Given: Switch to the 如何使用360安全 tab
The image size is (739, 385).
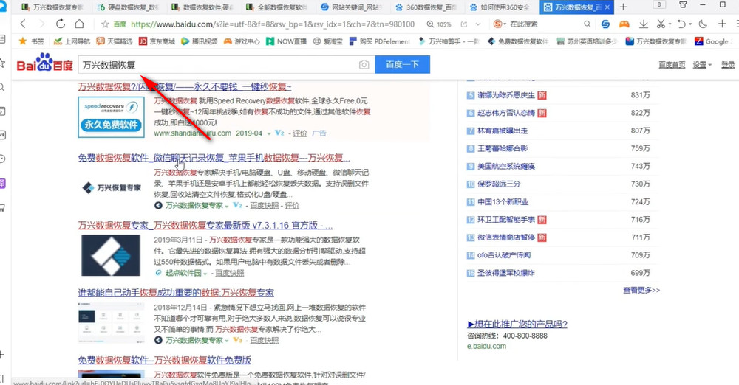Looking at the screenshot, I should tap(500, 7).
